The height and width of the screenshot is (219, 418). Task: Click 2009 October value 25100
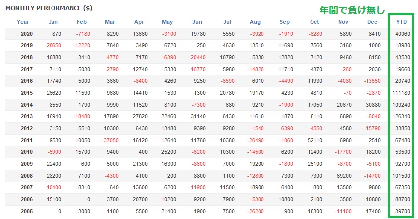click(315, 164)
